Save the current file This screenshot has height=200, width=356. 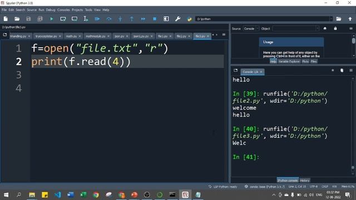(x=28, y=19)
